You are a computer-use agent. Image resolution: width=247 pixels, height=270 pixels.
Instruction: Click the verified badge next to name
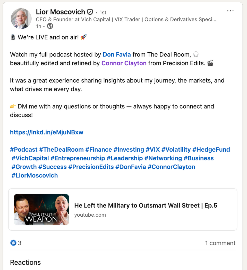[90, 12]
